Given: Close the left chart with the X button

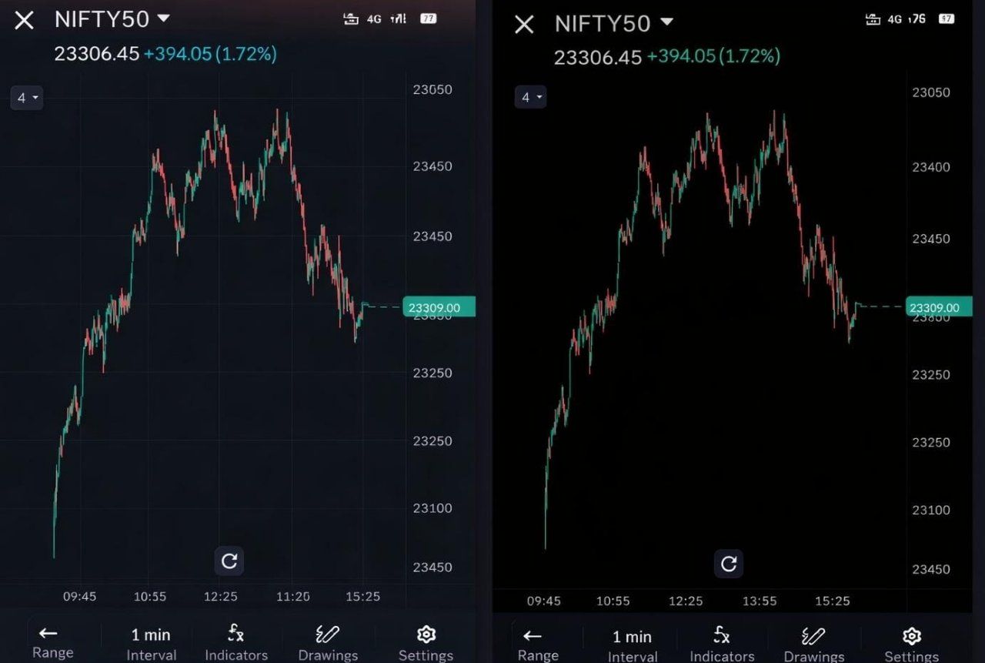Looking at the screenshot, I should (25, 21).
